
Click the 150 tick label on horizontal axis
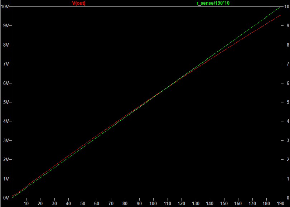point(224,204)
